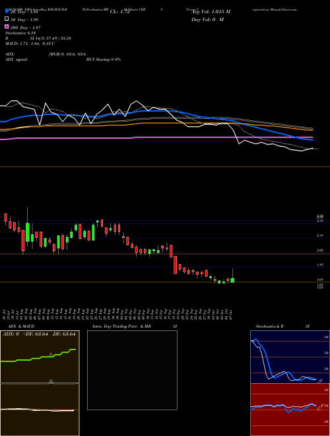The image size is (330, 436).
Task: Click the 'BUY Slowing @ 0%' signal text
Action: pos(104,59)
